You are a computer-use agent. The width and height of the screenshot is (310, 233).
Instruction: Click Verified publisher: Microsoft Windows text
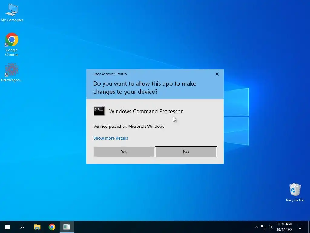(x=129, y=126)
